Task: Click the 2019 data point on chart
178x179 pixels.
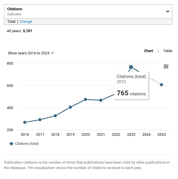Action: (x=70, y=107)
